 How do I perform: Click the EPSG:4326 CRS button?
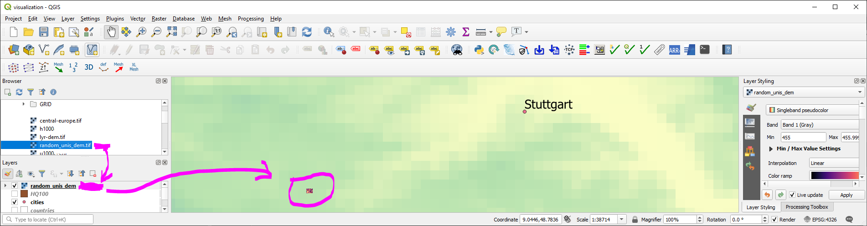820,220
